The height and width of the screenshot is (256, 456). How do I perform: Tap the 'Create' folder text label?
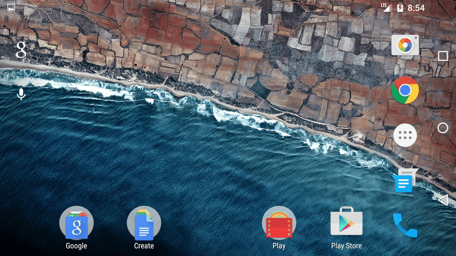tap(144, 246)
